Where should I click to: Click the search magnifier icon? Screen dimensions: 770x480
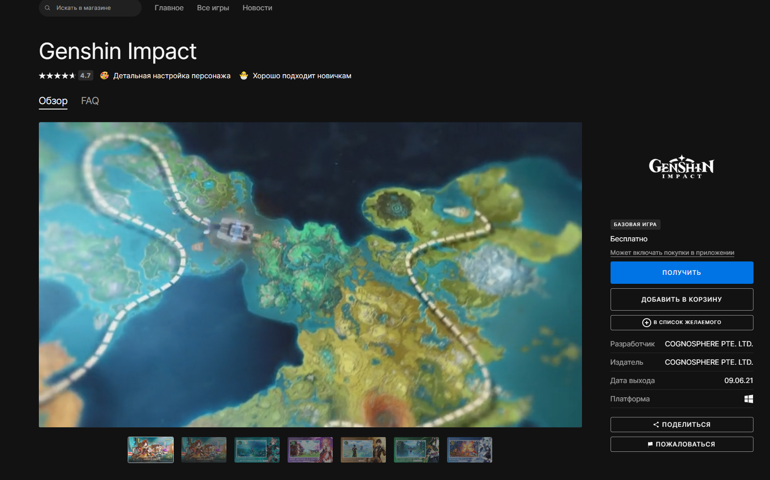click(47, 8)
